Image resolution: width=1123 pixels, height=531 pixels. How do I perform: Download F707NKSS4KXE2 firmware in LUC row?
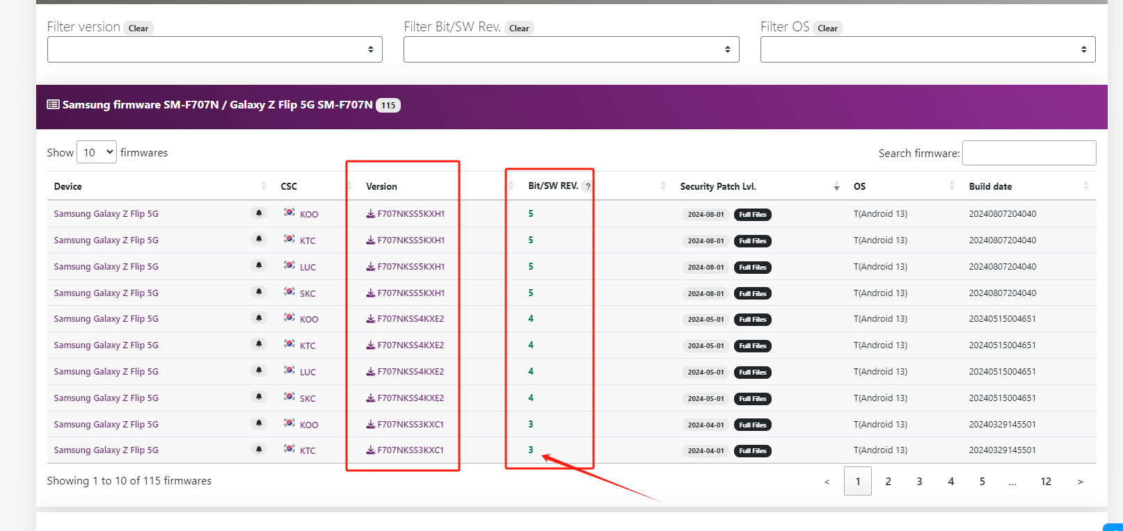coord(405,371)
